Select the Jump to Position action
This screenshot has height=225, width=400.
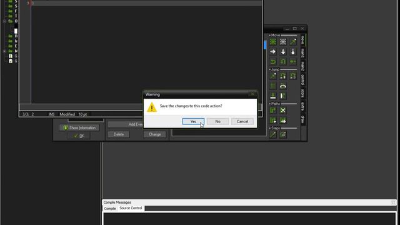tap(273, 76)
